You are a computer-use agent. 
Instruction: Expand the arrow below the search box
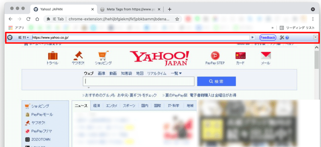tap(89, 87)
